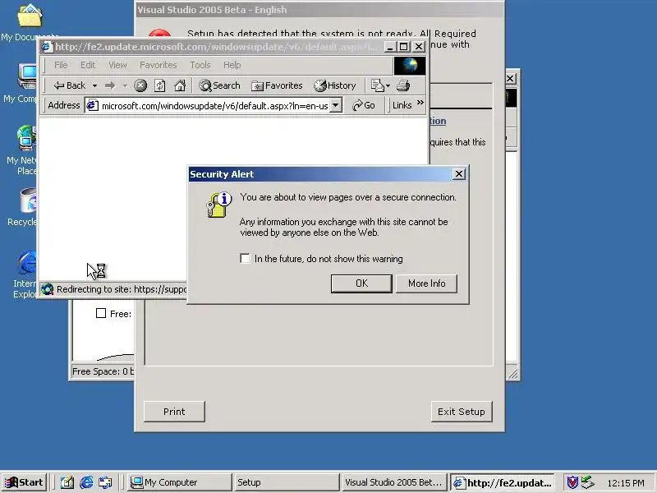Click the Start button
The image size is (657, 493).
click(x=25, y=482)
